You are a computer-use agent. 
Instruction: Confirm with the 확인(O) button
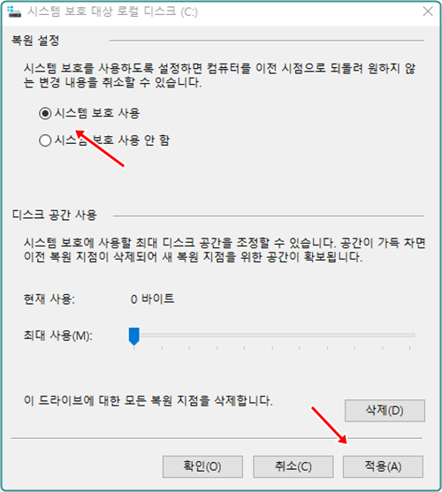coord(202,466)
